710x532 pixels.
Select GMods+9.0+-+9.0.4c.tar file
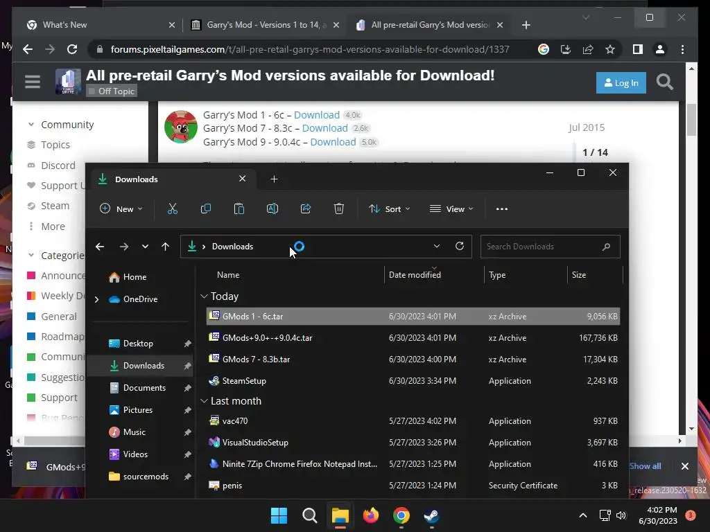[413, 337]
